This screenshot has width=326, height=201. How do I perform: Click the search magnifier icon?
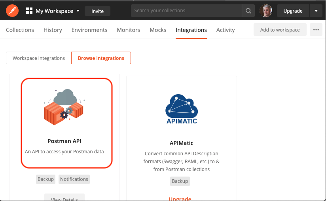pyautogui.click(x=248, y=11)
